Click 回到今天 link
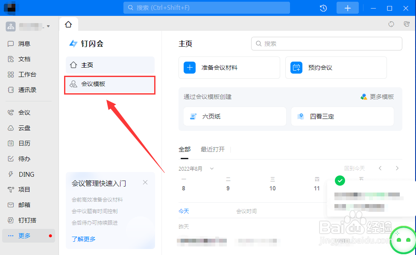The width and height of the screenshot is (416, 255). pyautogui.click(x=354, y=168)
